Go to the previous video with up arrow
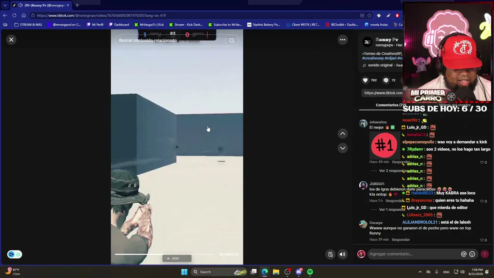 [x=342, y=134]
